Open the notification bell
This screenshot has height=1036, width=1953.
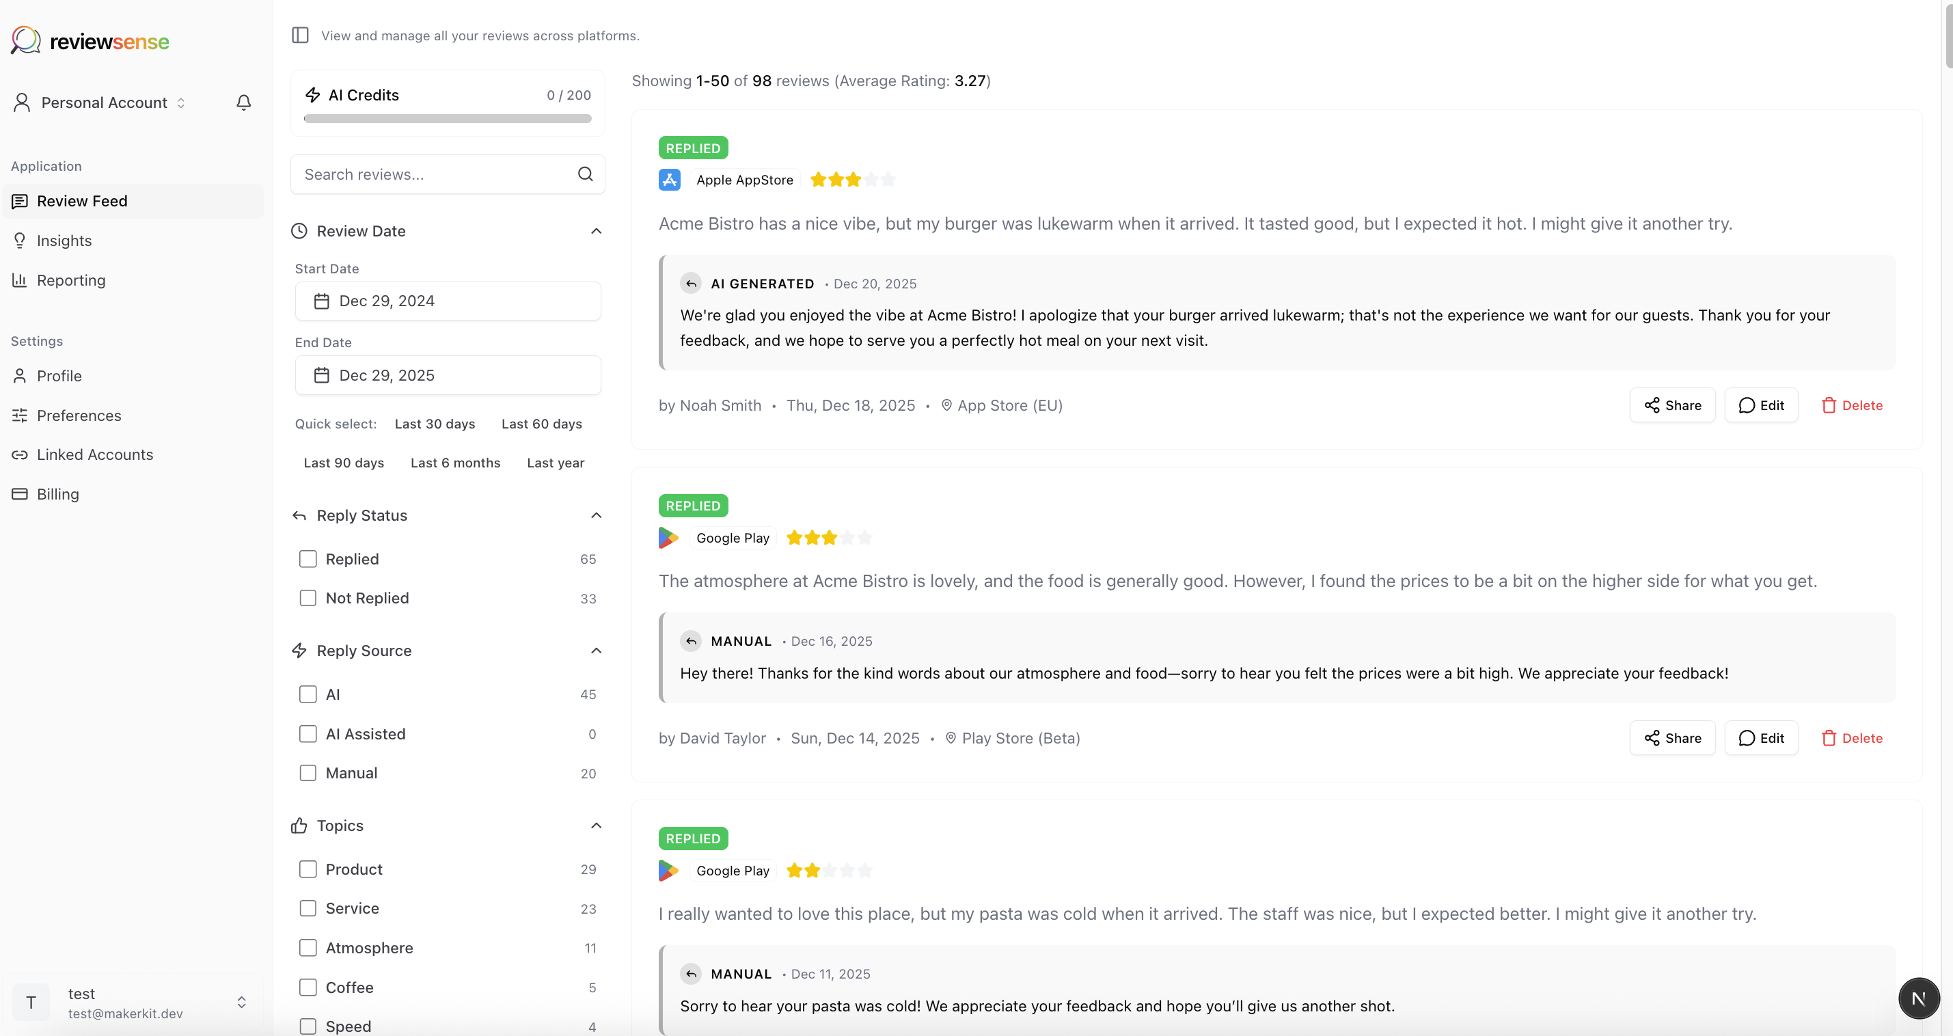coord(243,102)
